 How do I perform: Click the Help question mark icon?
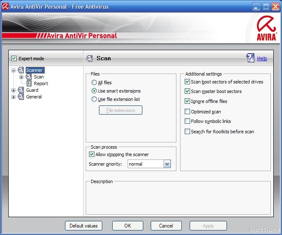(x=250, y=58)
